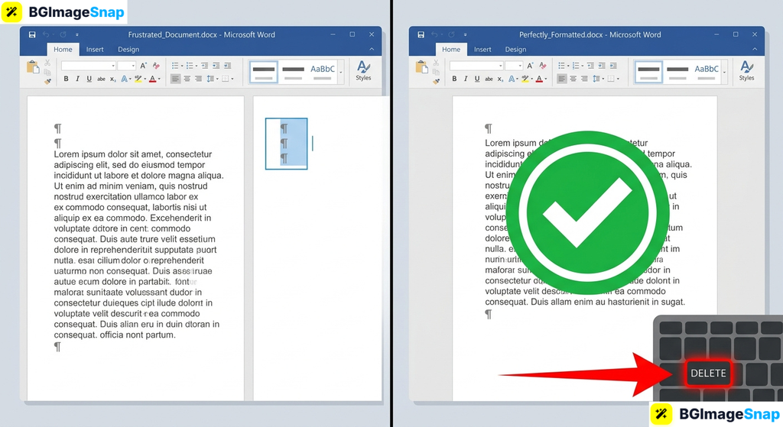This screenshot has width=783, height=427.
Task: Click Cut scissors icon in Frustrated_Document ribbon
Action: click(x=47, y=63)
